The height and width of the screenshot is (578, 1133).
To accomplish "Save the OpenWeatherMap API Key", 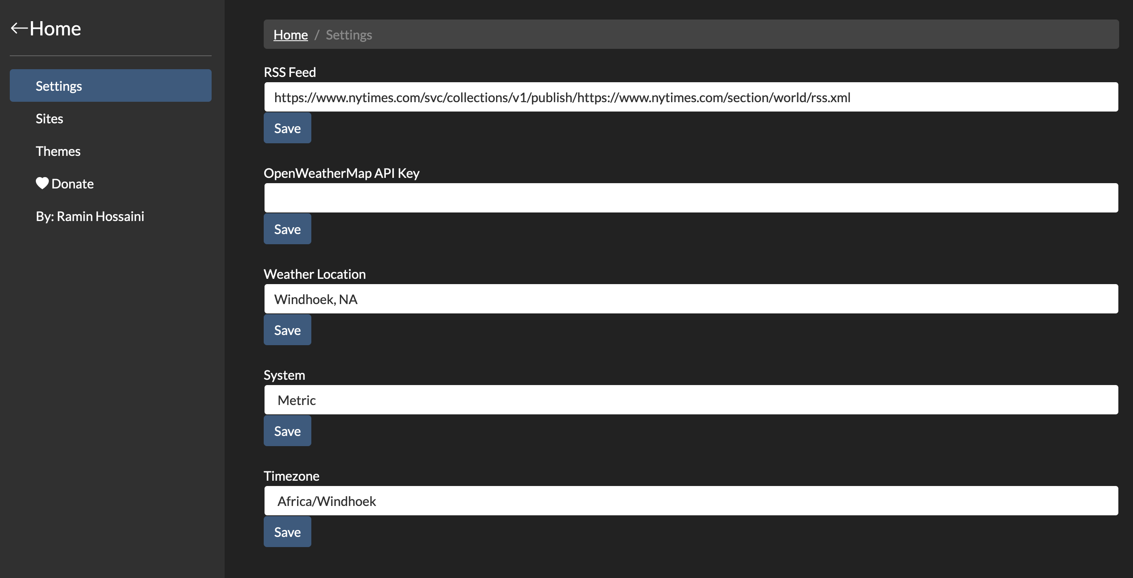I will pyautogui.click(x=287, y=229).
